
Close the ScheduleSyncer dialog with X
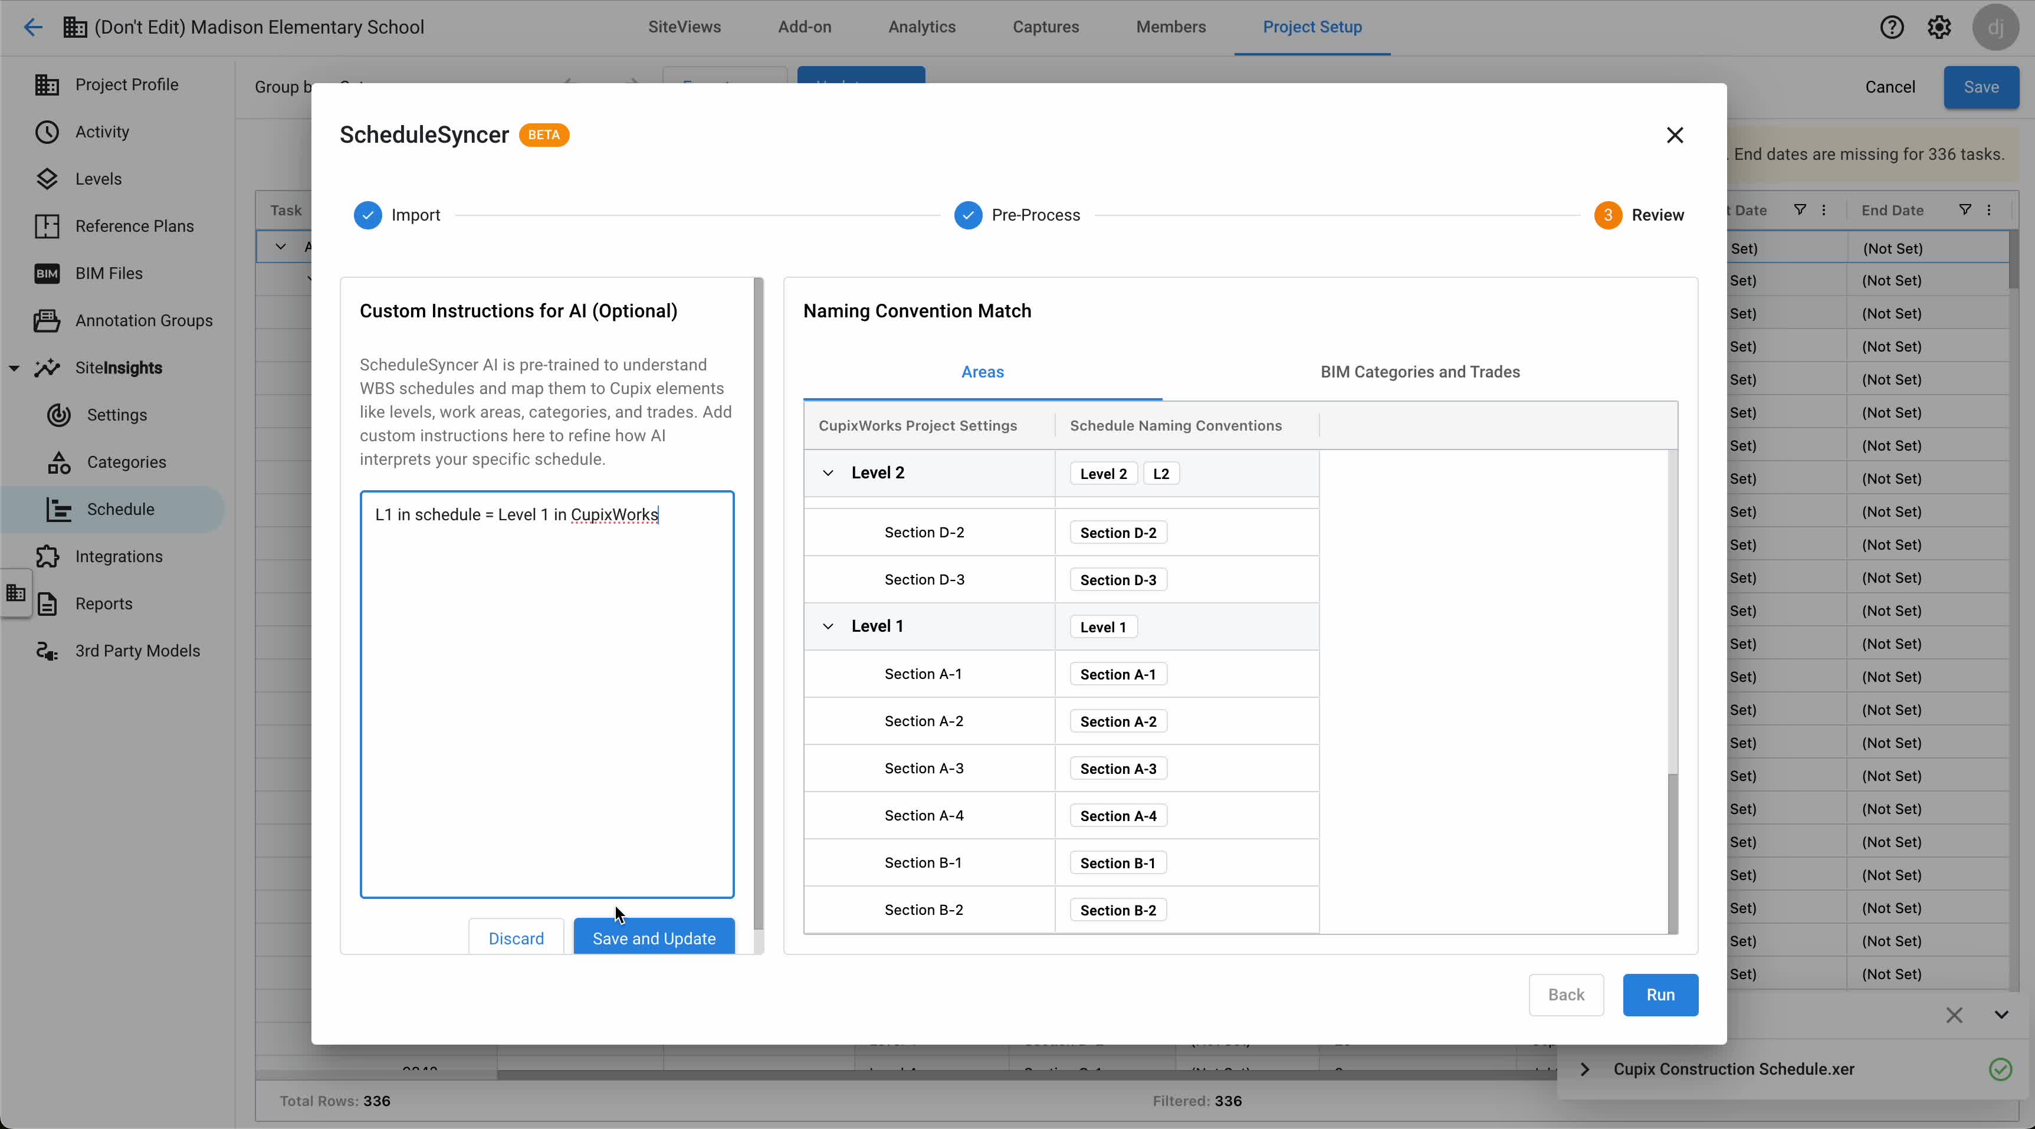pyautogui.click(x=1674, y=135)
